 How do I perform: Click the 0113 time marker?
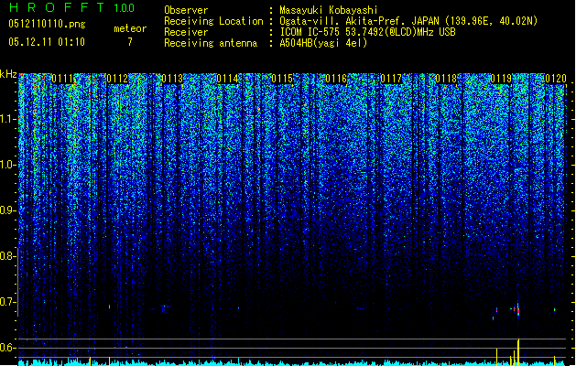pos(172,79)
